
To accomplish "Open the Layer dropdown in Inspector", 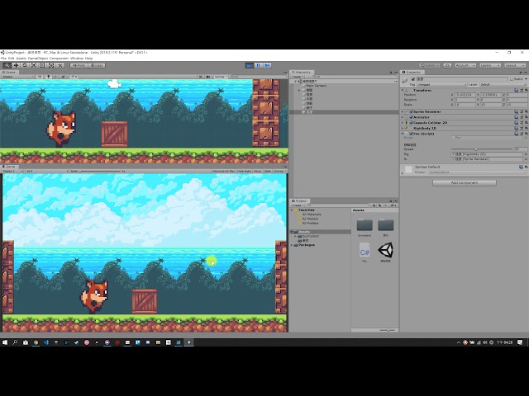I will click(503, 84).
